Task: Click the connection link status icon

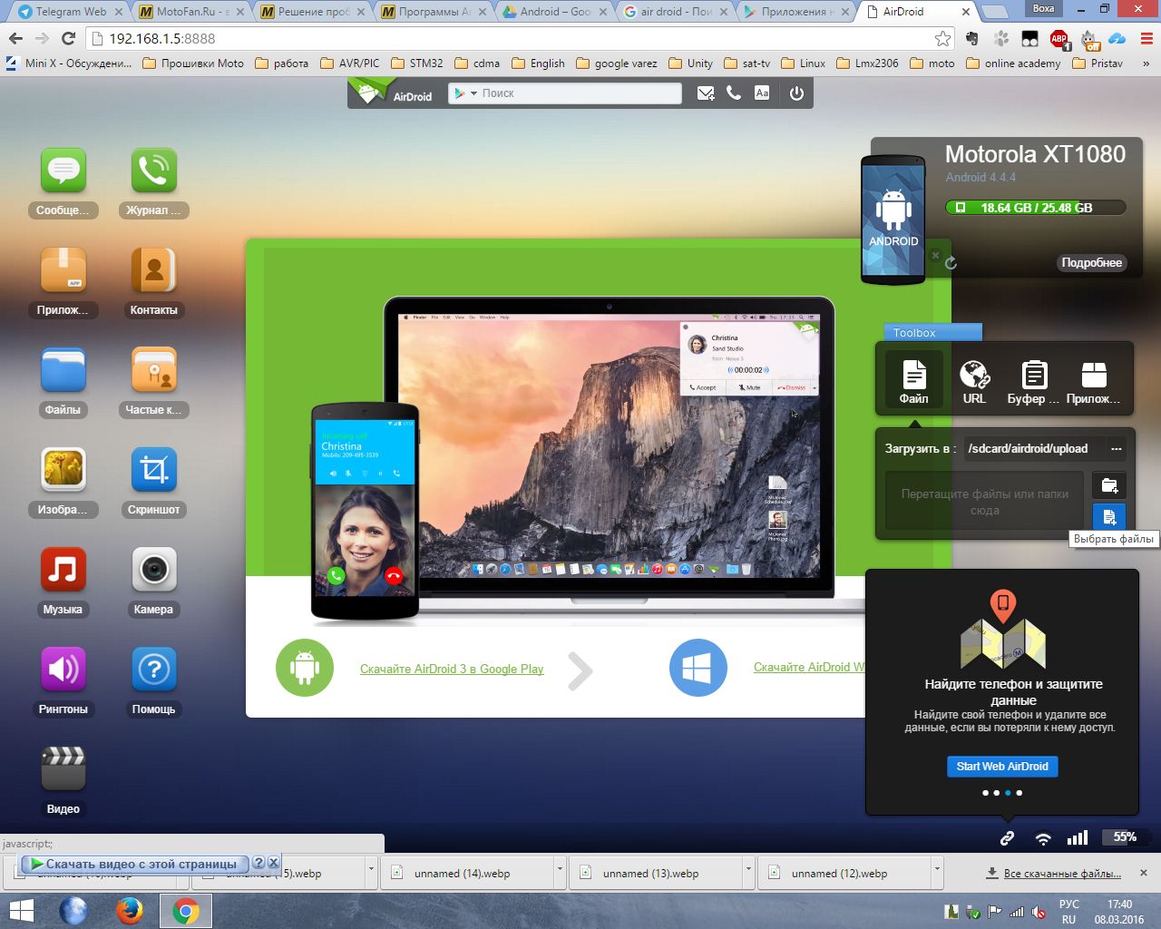Action: (x=1007, y=838)
